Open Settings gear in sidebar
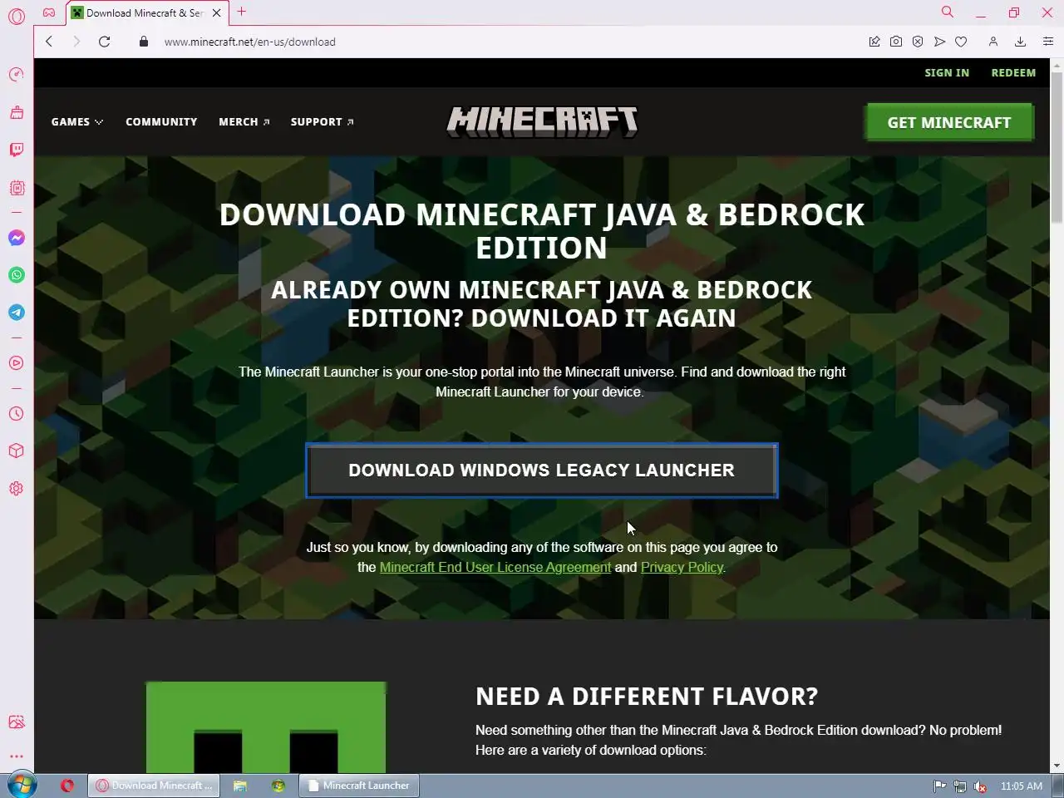Viewport: 1064px width, 798px height. [17, 489]
